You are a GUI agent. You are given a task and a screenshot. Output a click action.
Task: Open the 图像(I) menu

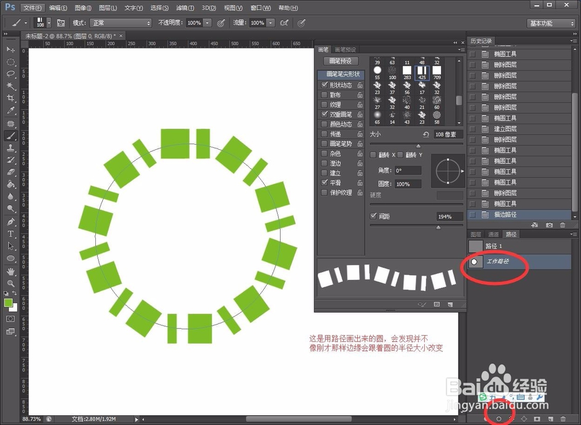pyautogui.click(x=83, y=8)
